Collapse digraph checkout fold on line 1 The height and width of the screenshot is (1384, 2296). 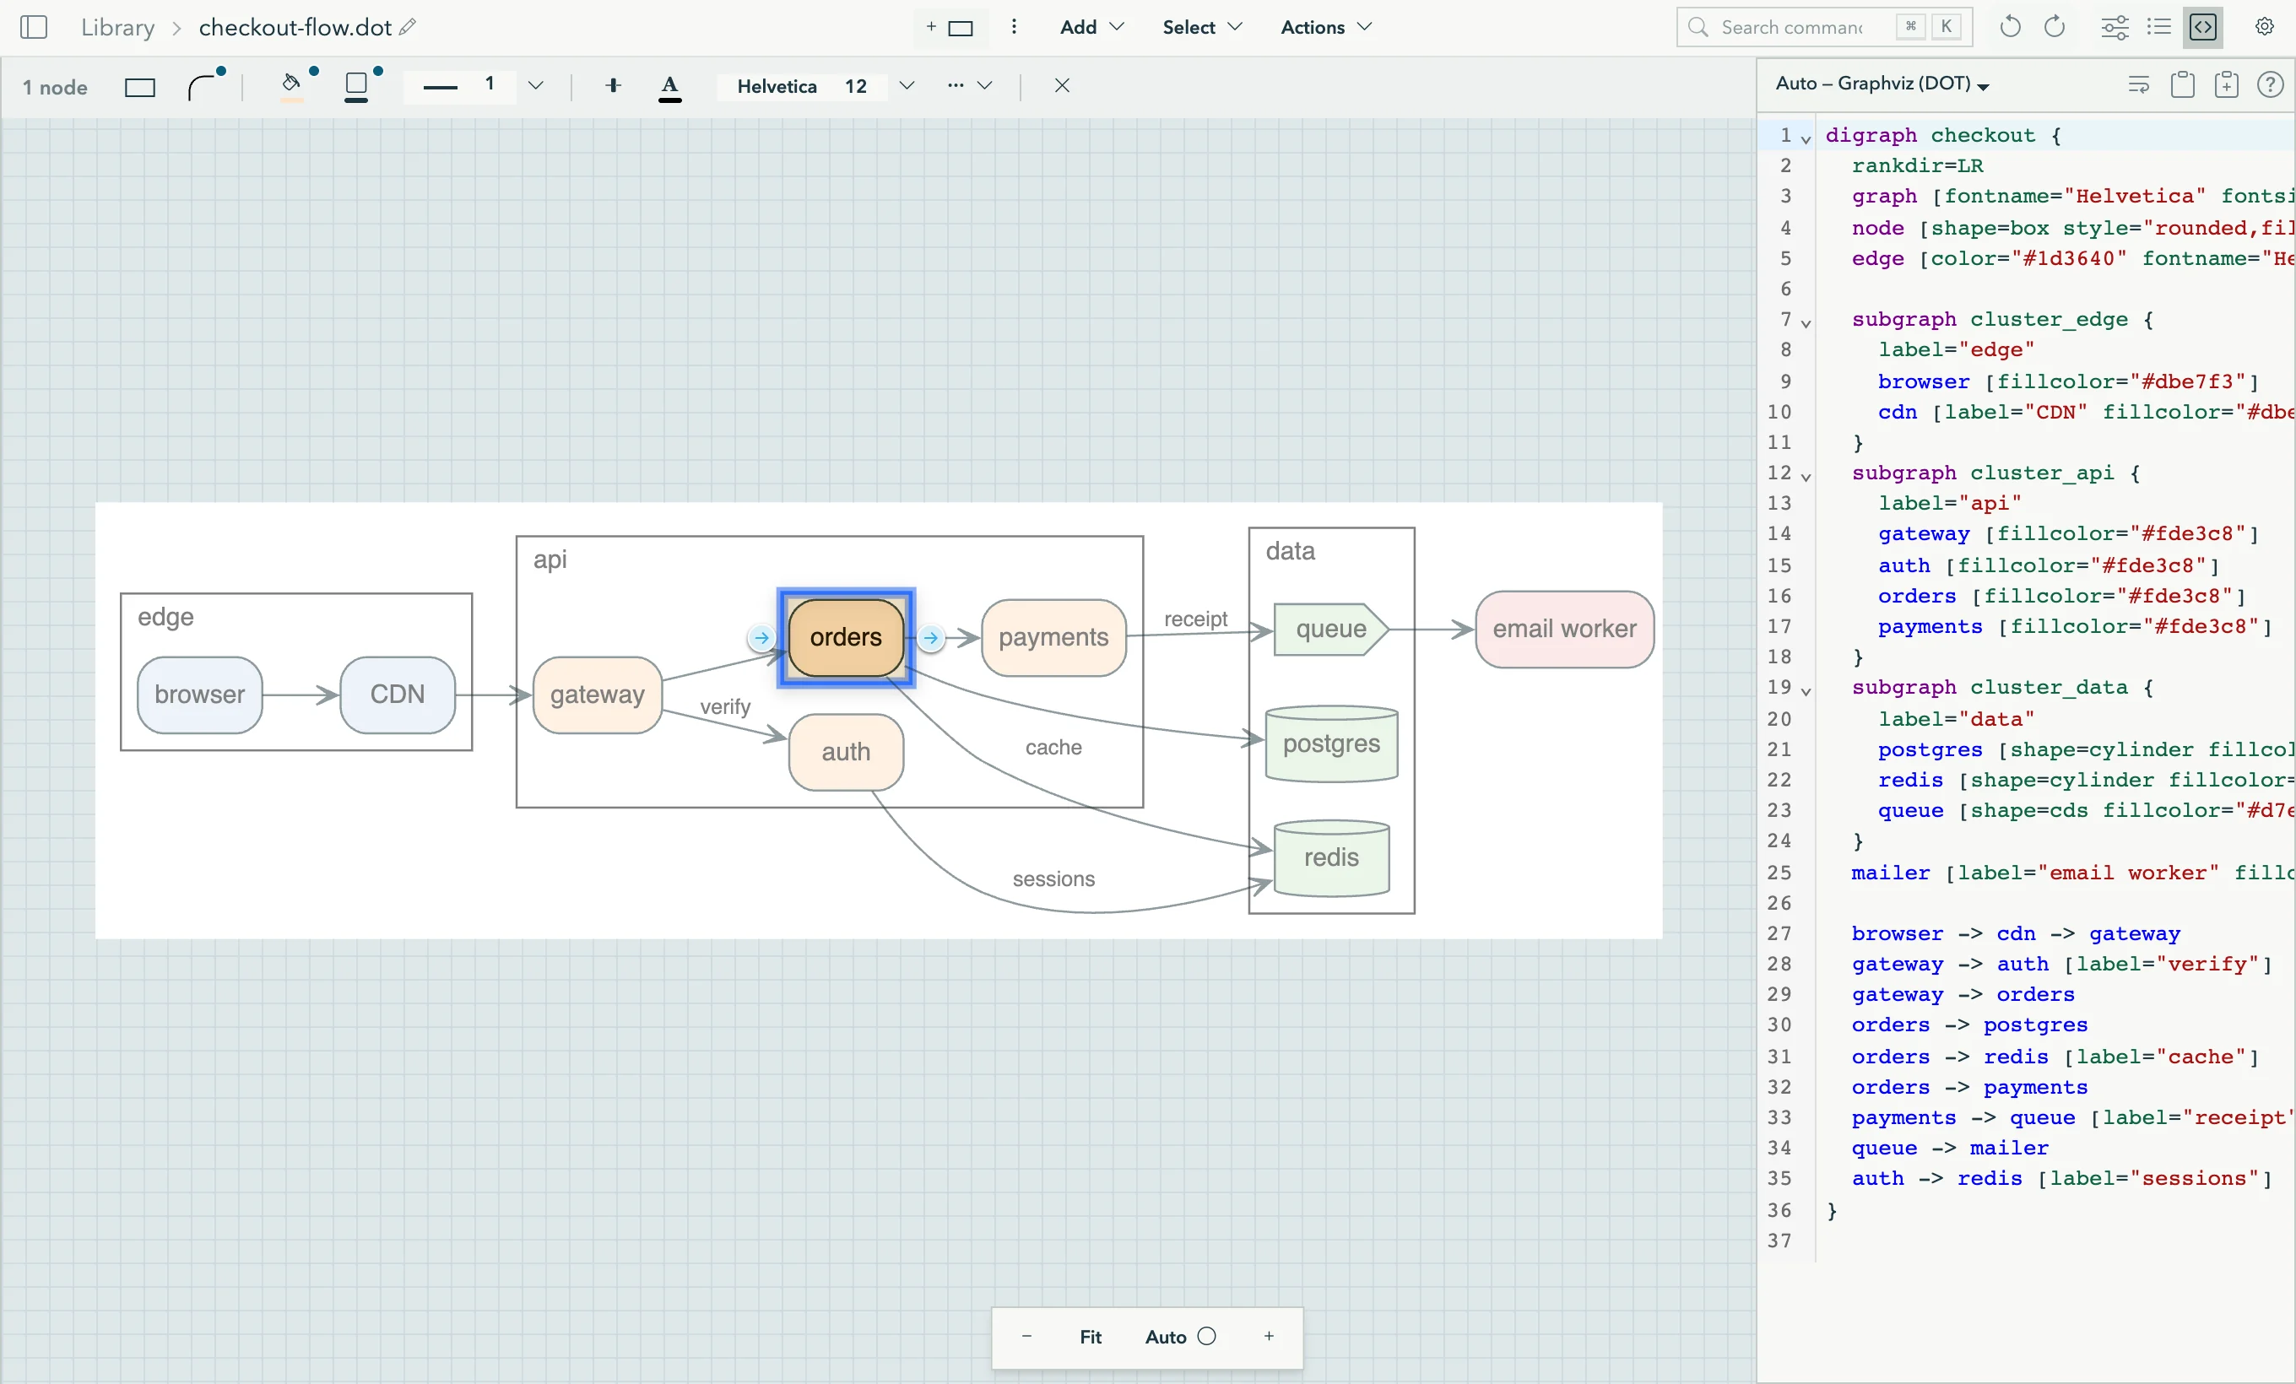click(1806, 138)
